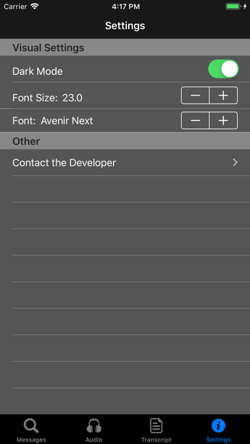Increase font size with plus button

223,96
